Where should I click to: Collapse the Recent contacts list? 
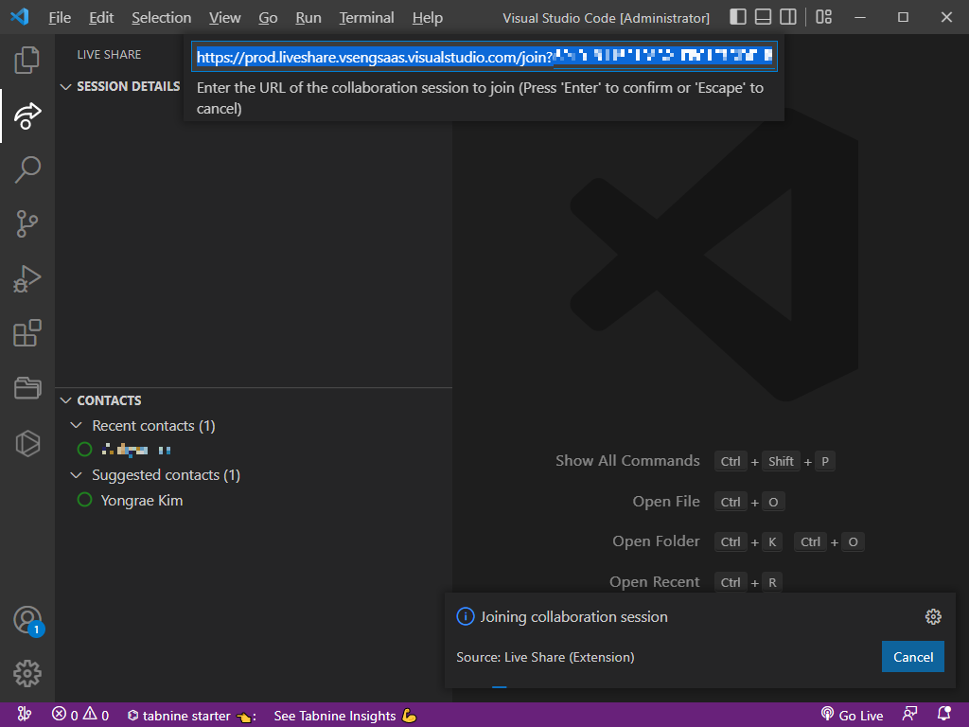pos(77,426)
